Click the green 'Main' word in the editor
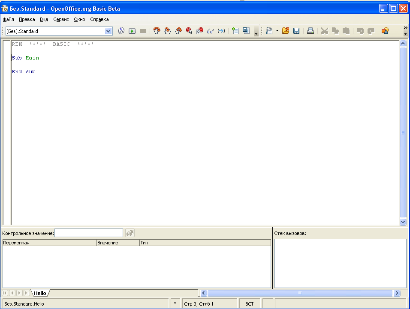This screenshot has height=309, width=410. coord(32,58)
